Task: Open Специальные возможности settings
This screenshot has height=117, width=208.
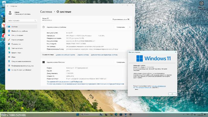Action: [x=22, y=61]
